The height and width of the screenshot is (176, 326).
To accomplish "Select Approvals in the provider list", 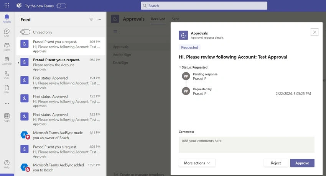I will [120, 47].
